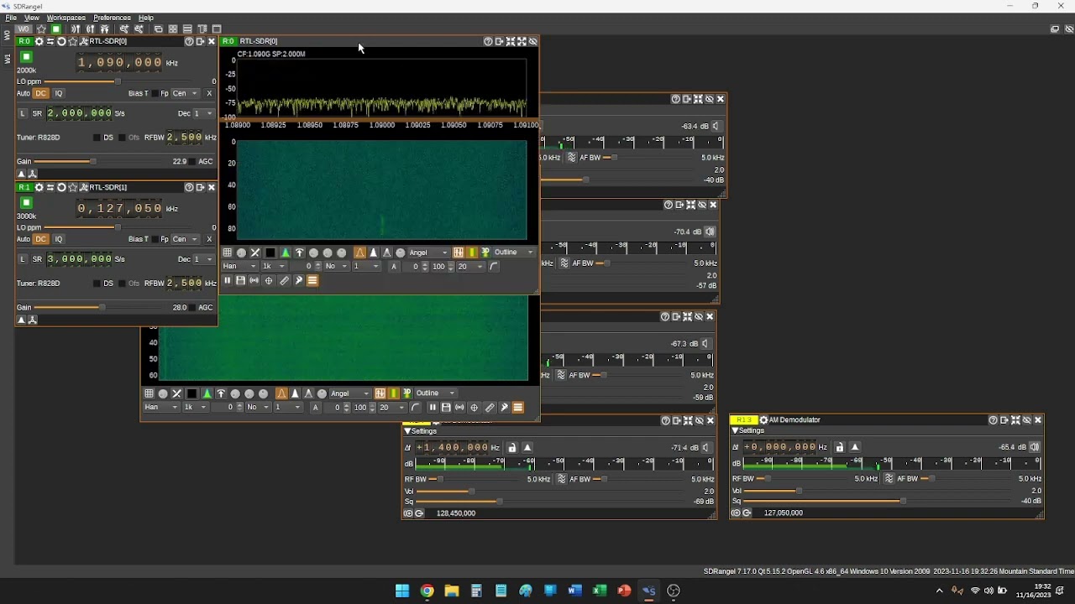Reload the RTL-SDR[0] device
Screen dimensions: 1075x604
pyautogui.click(x=61, y=41)
